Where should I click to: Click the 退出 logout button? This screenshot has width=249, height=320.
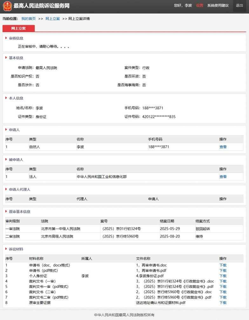point(239,6)
